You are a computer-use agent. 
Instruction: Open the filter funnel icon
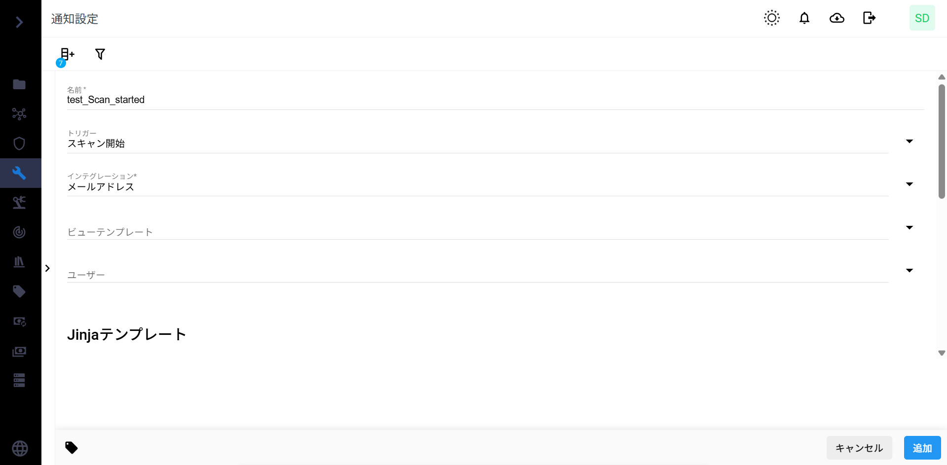100,54
